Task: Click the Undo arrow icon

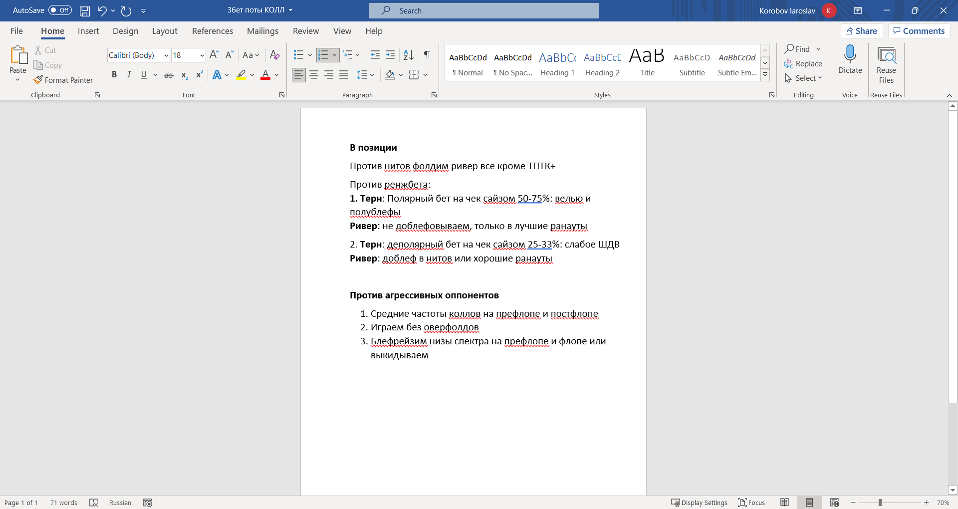Action: 102,10
